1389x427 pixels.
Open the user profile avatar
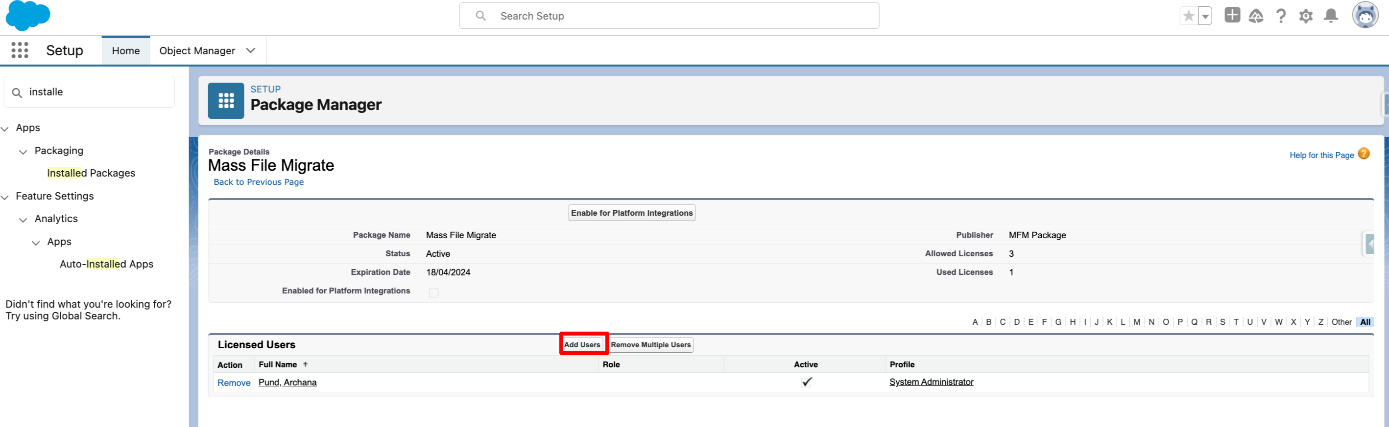[x=1365, y=15]
